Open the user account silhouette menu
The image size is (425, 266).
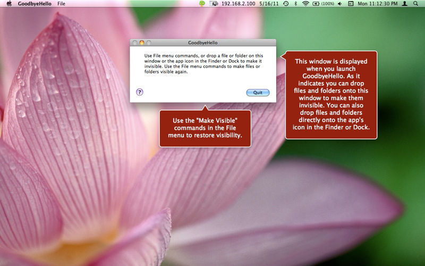point(405,4)
